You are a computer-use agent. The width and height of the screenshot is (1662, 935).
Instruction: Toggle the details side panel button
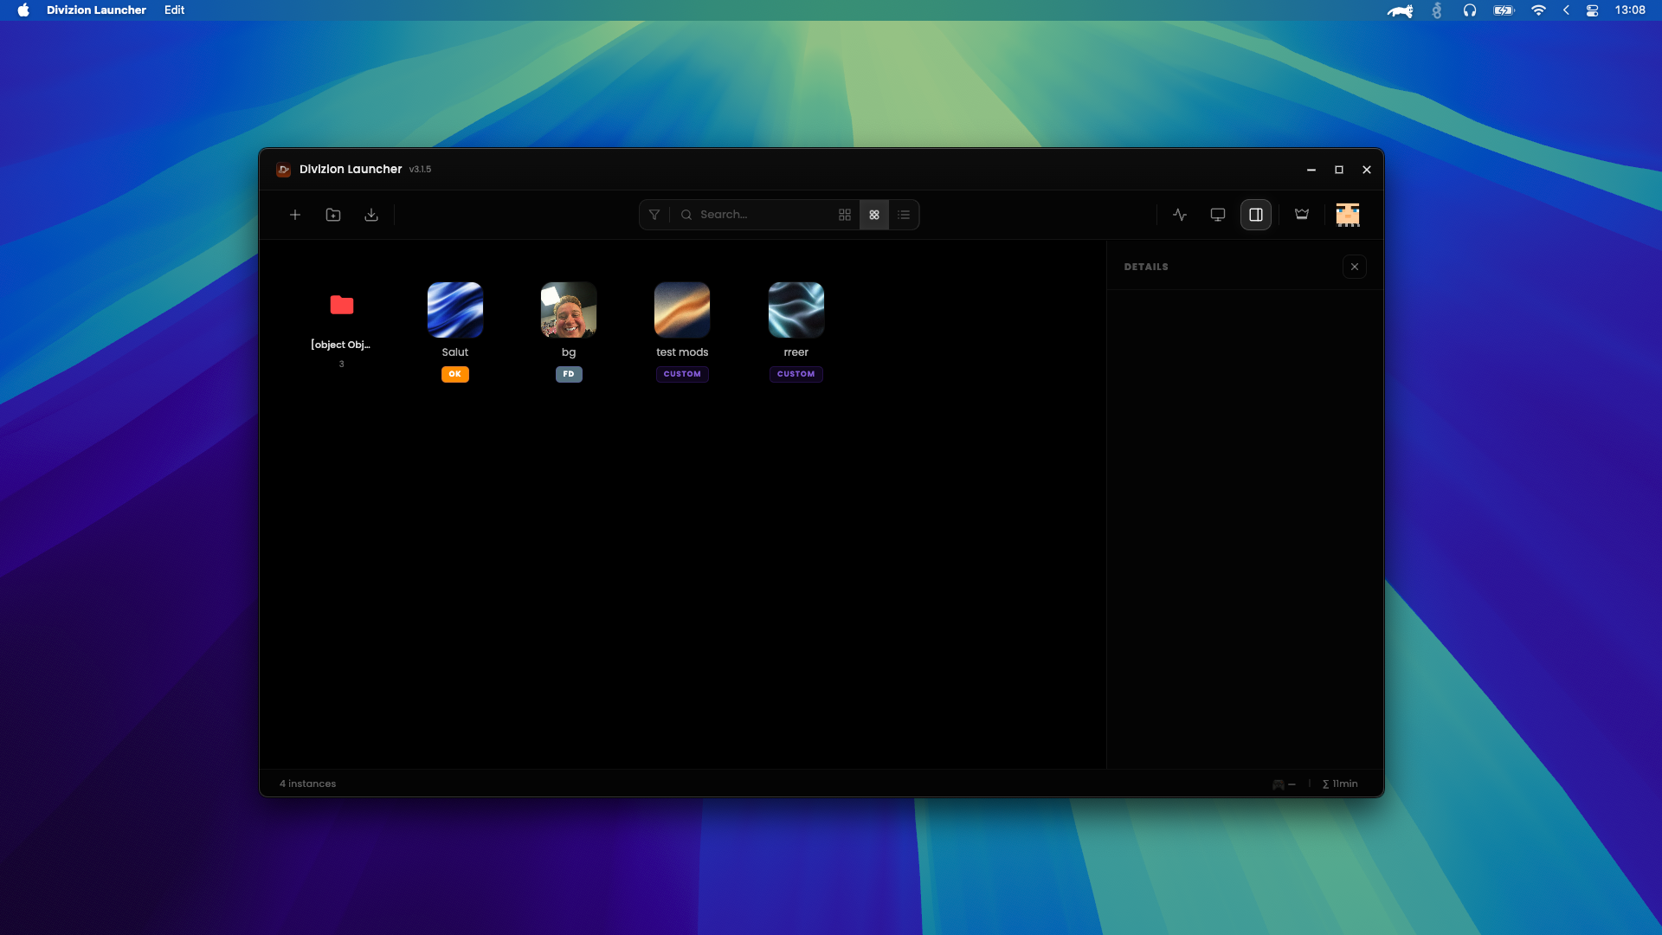click(1256, 215)
